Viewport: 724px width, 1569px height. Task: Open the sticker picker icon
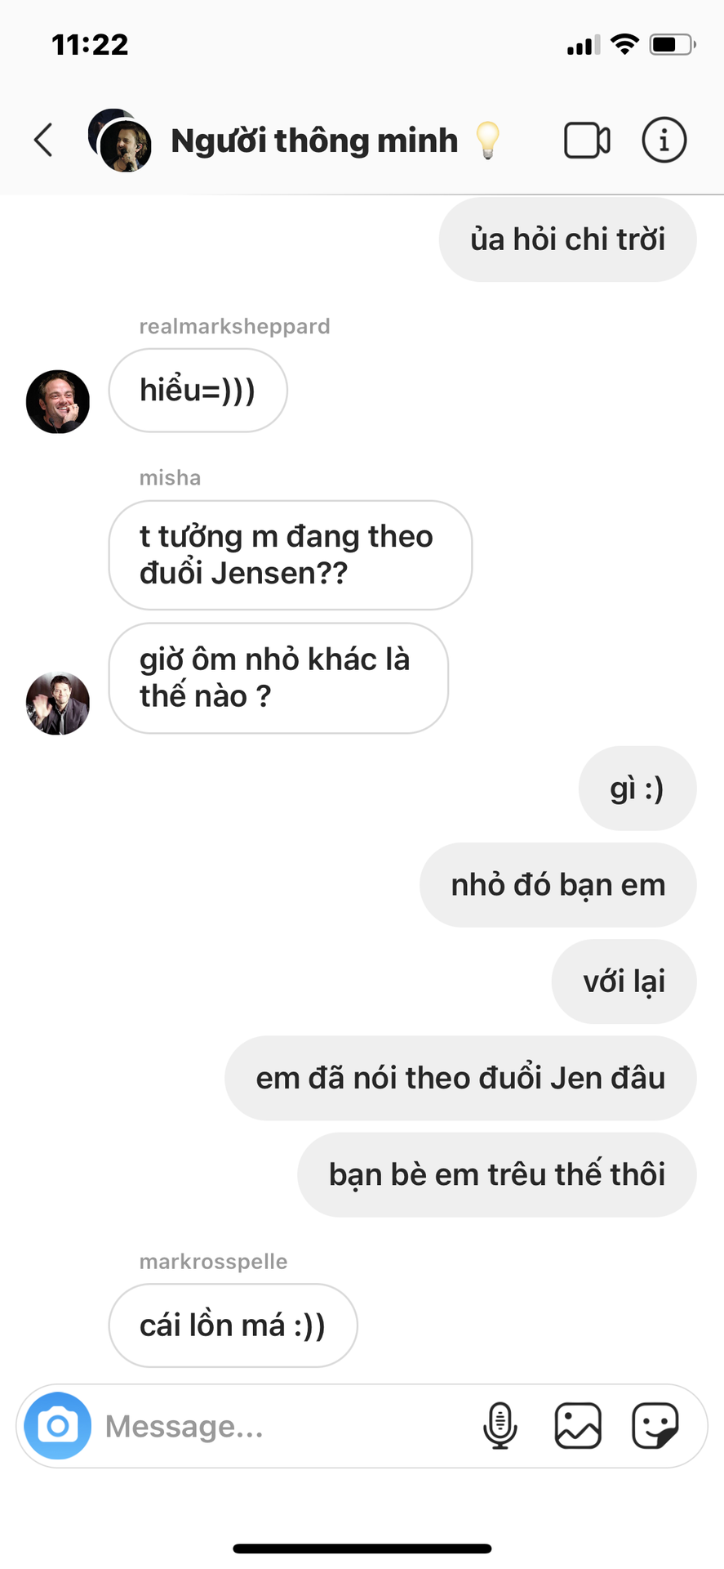coord(655,1426)
